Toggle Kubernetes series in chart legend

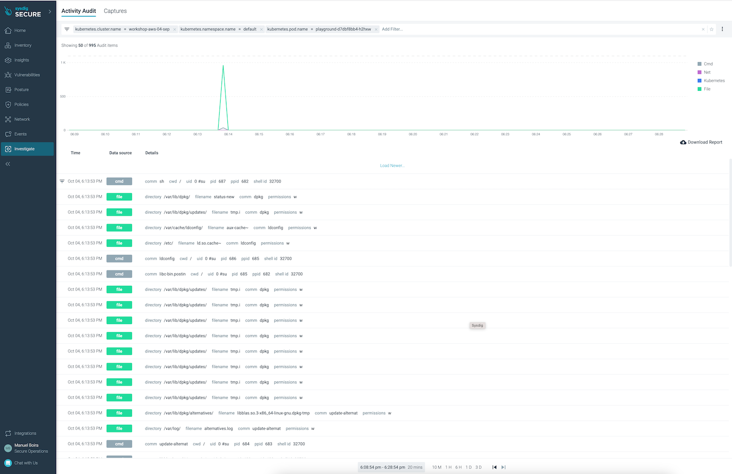(711, 81)
